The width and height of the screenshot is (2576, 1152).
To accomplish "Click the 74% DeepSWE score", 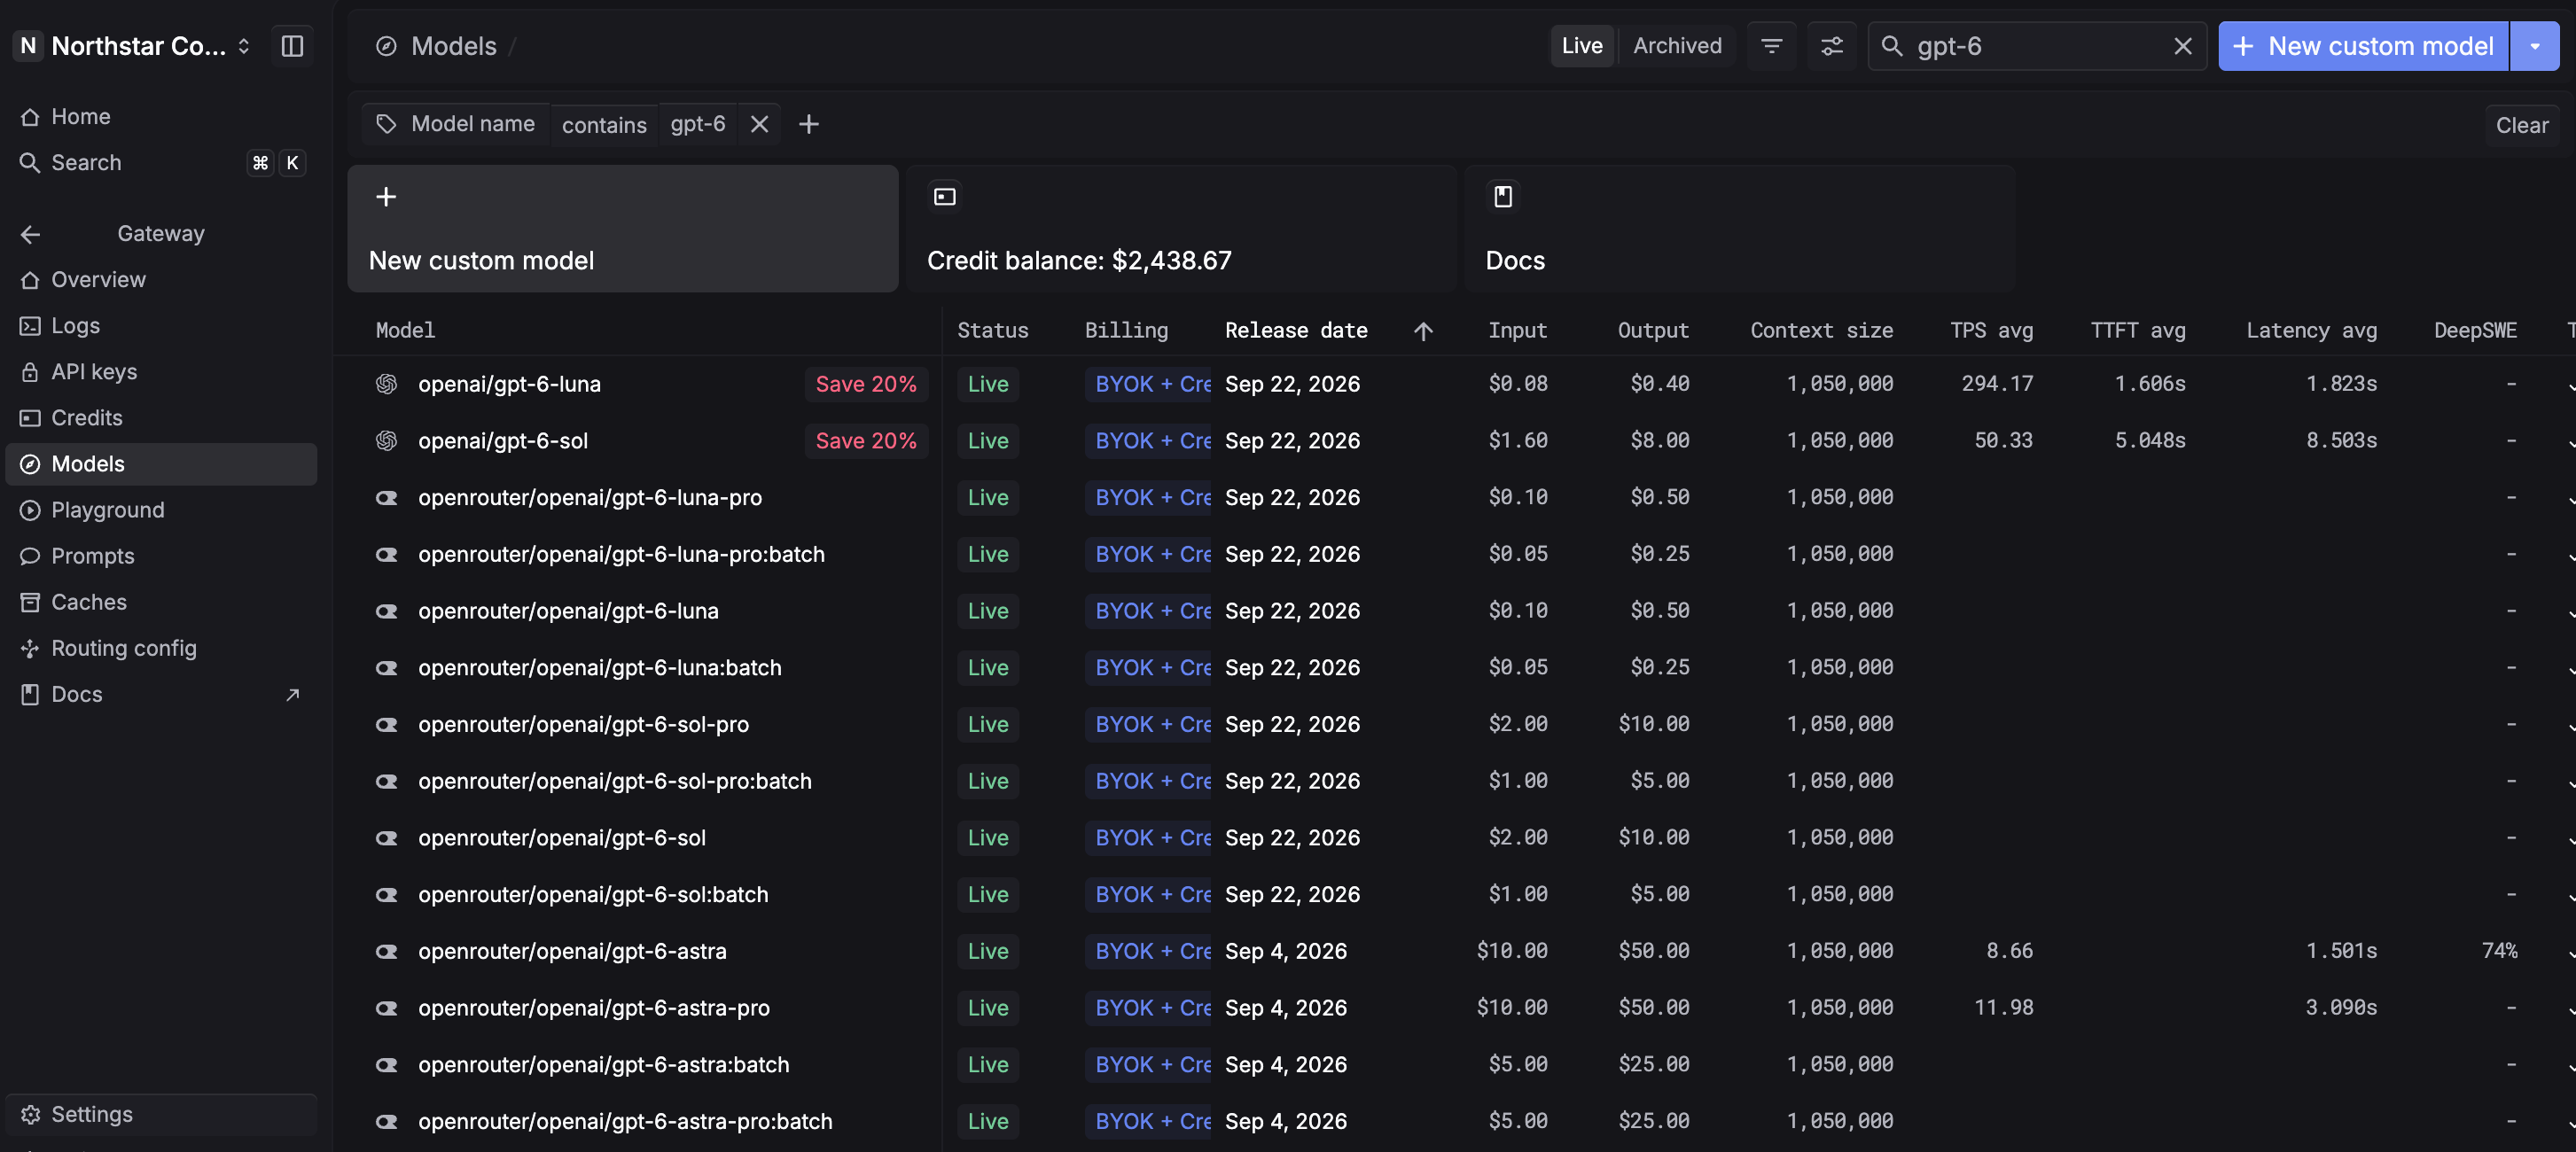I will (2499, 951).
